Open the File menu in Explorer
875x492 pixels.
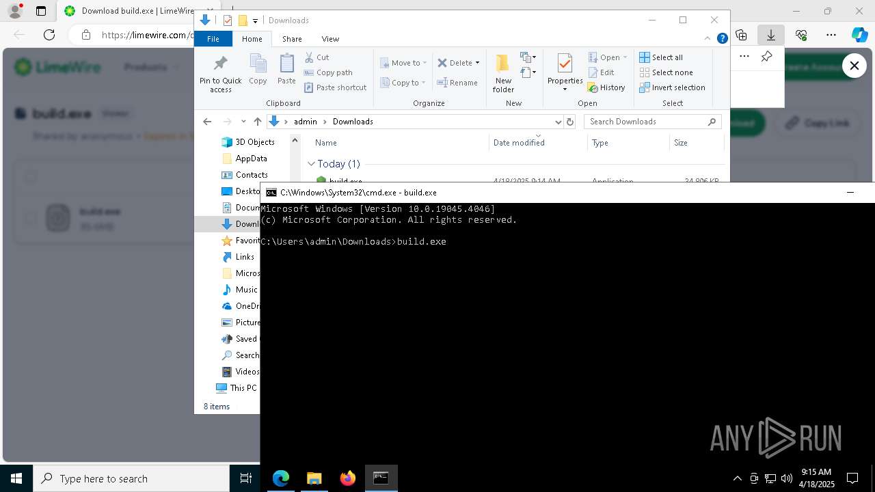click(213, 39)
